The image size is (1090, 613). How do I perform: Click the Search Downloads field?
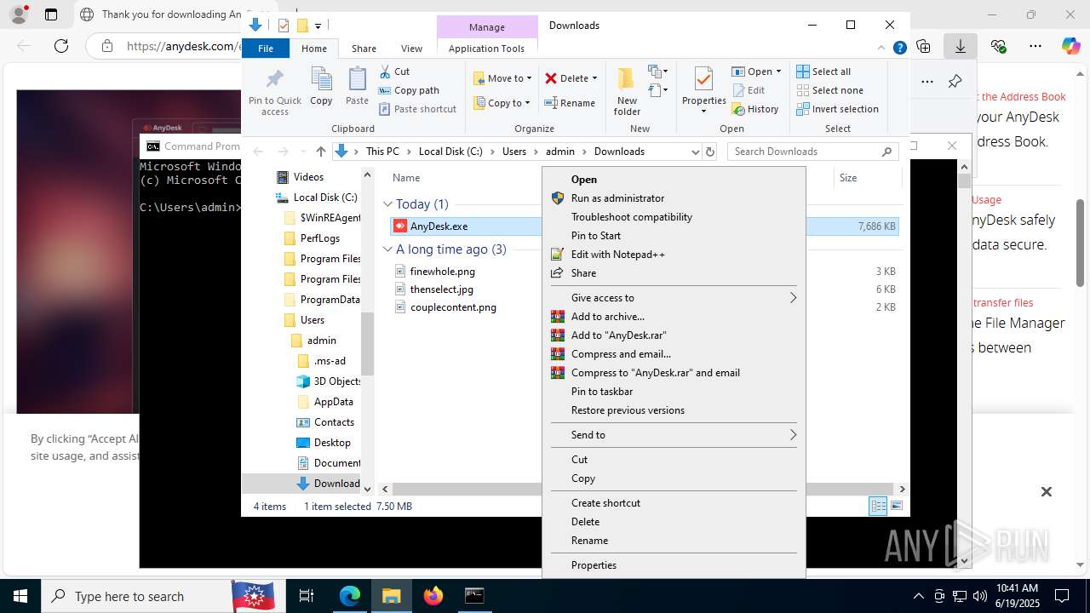click(812, 152)
